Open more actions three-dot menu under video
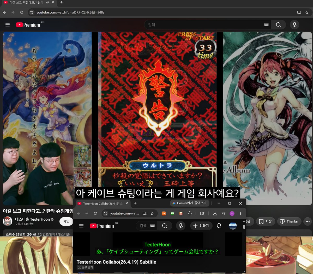Image resolution: width=313 pixels, height=274 pixels. point(308,221)
